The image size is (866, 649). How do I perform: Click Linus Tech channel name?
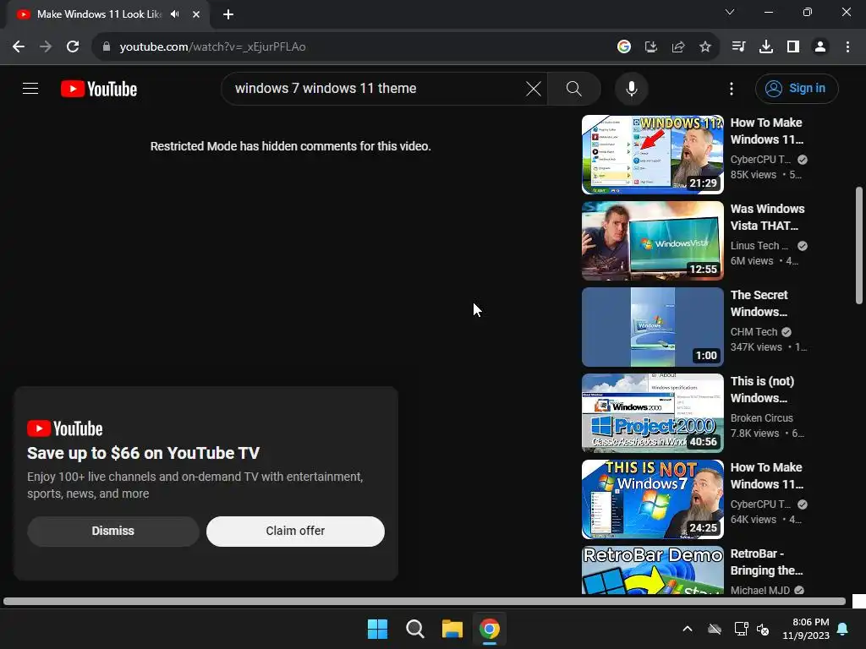tap(759, 246)
